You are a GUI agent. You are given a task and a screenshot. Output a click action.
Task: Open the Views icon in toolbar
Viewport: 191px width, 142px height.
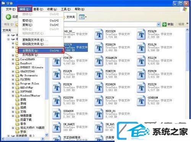pos(83,17)
